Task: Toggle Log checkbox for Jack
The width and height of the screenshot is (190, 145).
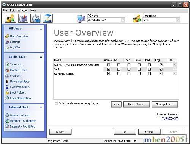Action: click(x=161, y=69)
